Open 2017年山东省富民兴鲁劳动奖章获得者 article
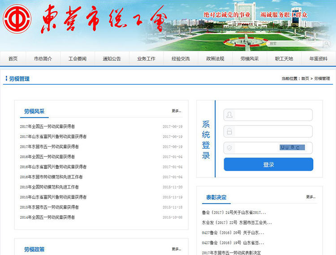Viewport: 336px width, 255px height. point(53,137)
